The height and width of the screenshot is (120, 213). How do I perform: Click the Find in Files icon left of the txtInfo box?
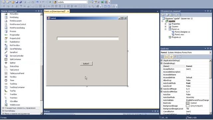pos(55,2)
